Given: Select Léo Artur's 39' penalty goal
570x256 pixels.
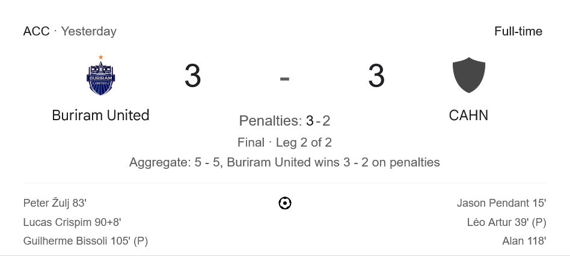Looking at the screenshot, I should click(x=506, y=222).
